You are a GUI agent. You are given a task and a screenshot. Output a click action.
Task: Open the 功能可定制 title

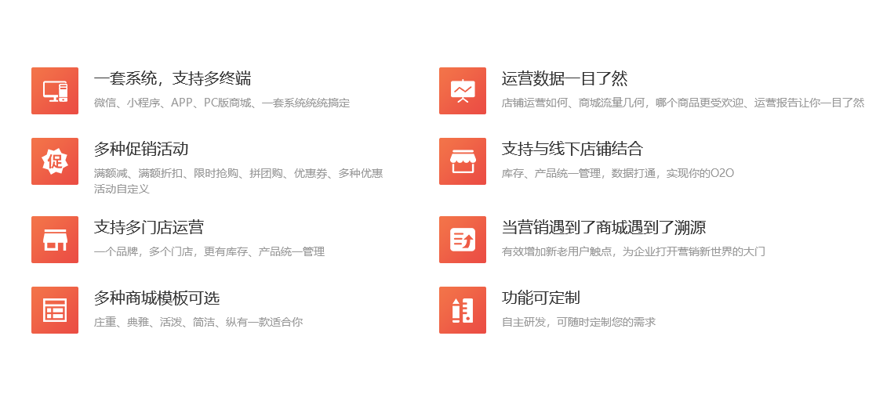click(541, 298)
